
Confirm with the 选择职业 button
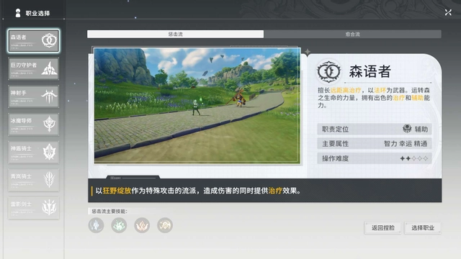pyautogui.click(x=423, y=228)
